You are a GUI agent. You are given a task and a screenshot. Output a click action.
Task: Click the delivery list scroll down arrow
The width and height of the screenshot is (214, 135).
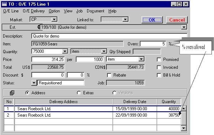pos(183,128)
